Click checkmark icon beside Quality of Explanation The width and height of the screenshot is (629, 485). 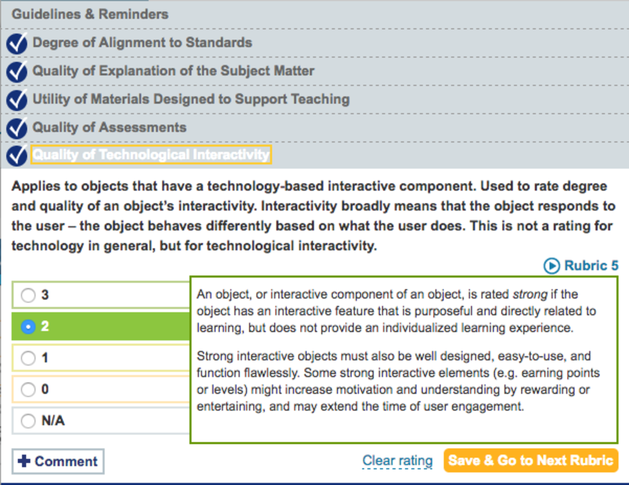pyautogui.click(x=17, y=72)
